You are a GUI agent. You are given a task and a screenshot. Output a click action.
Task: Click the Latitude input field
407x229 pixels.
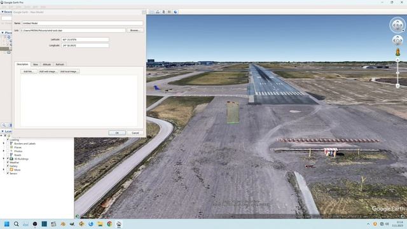(85, 39)
